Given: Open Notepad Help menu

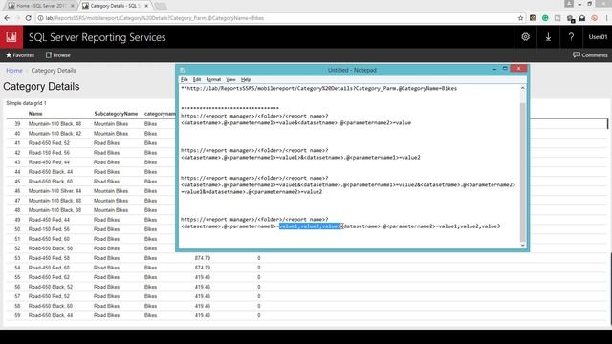Looking at the screenshot, I should 246,79.
